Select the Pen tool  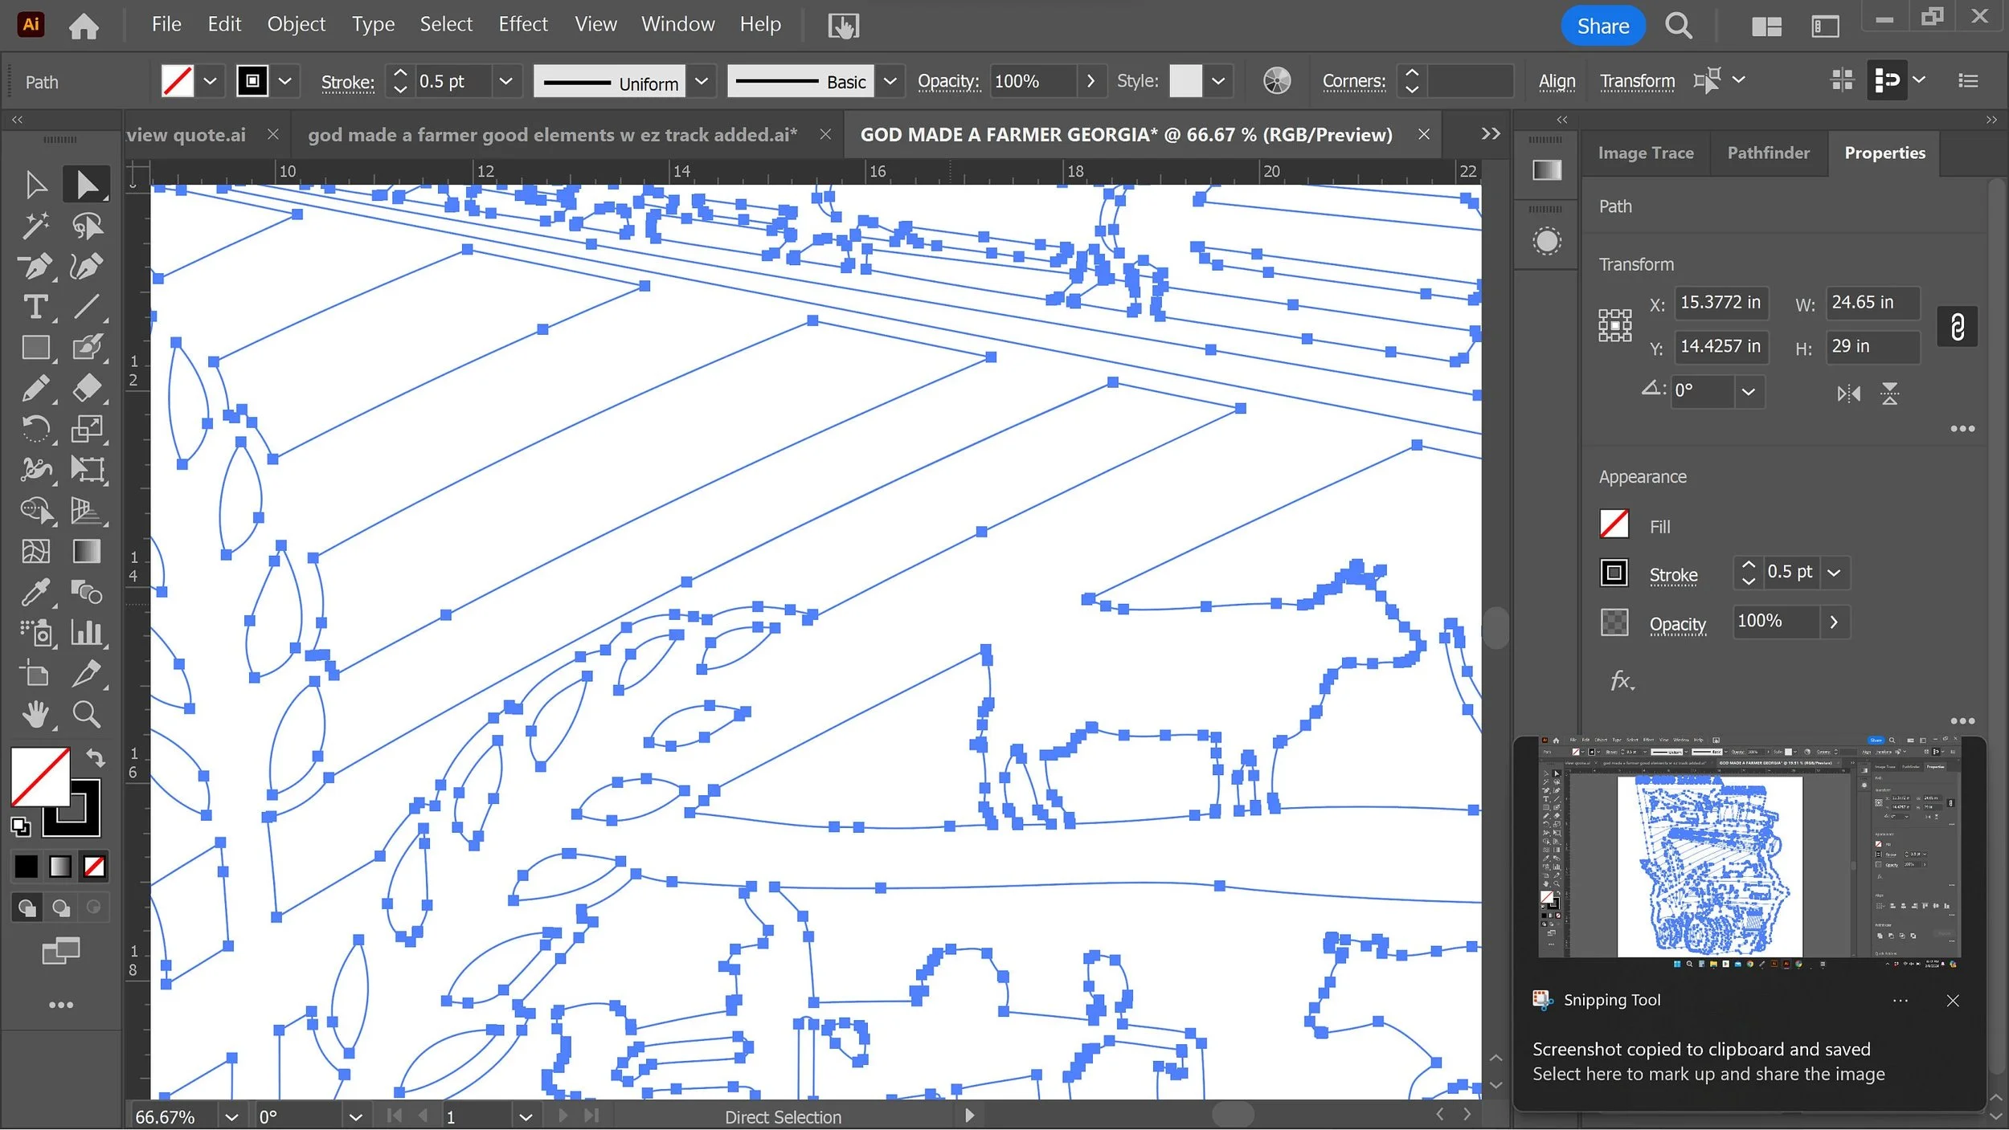pyautogui.click(x=35, y=266)
